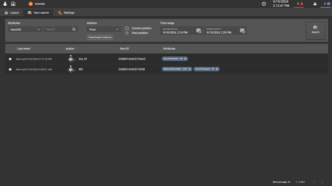Open the start date calendar picker

[199, 31]
